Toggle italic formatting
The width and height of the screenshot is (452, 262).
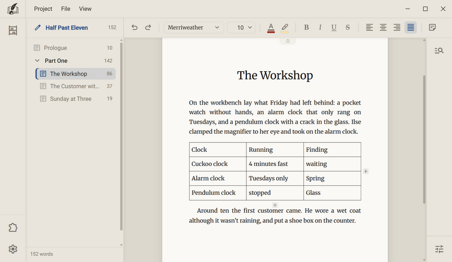point(320,27)
